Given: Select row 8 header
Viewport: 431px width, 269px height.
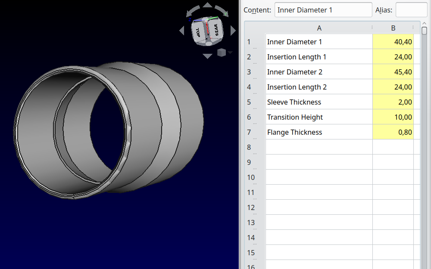Looking at the screenshot, I should [255, 147].
